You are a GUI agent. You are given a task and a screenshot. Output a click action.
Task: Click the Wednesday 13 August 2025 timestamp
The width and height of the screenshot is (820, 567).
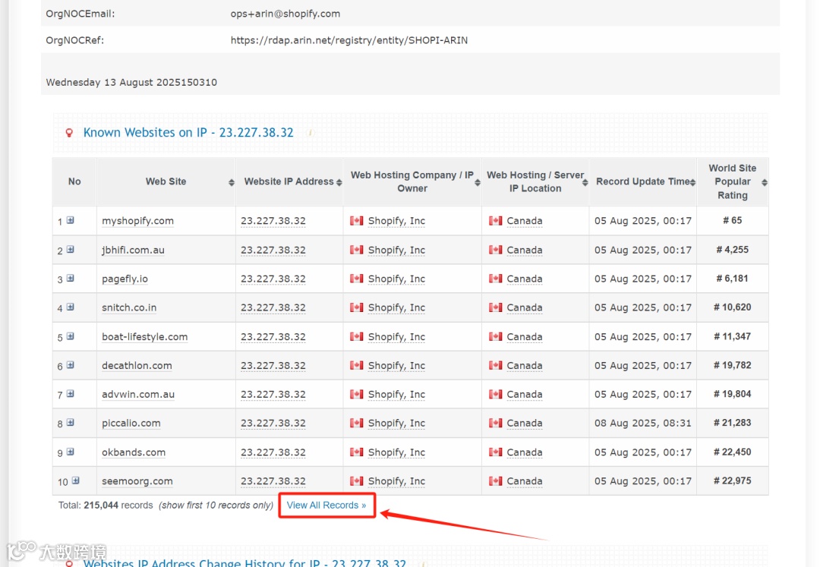(x=131, y=82)
